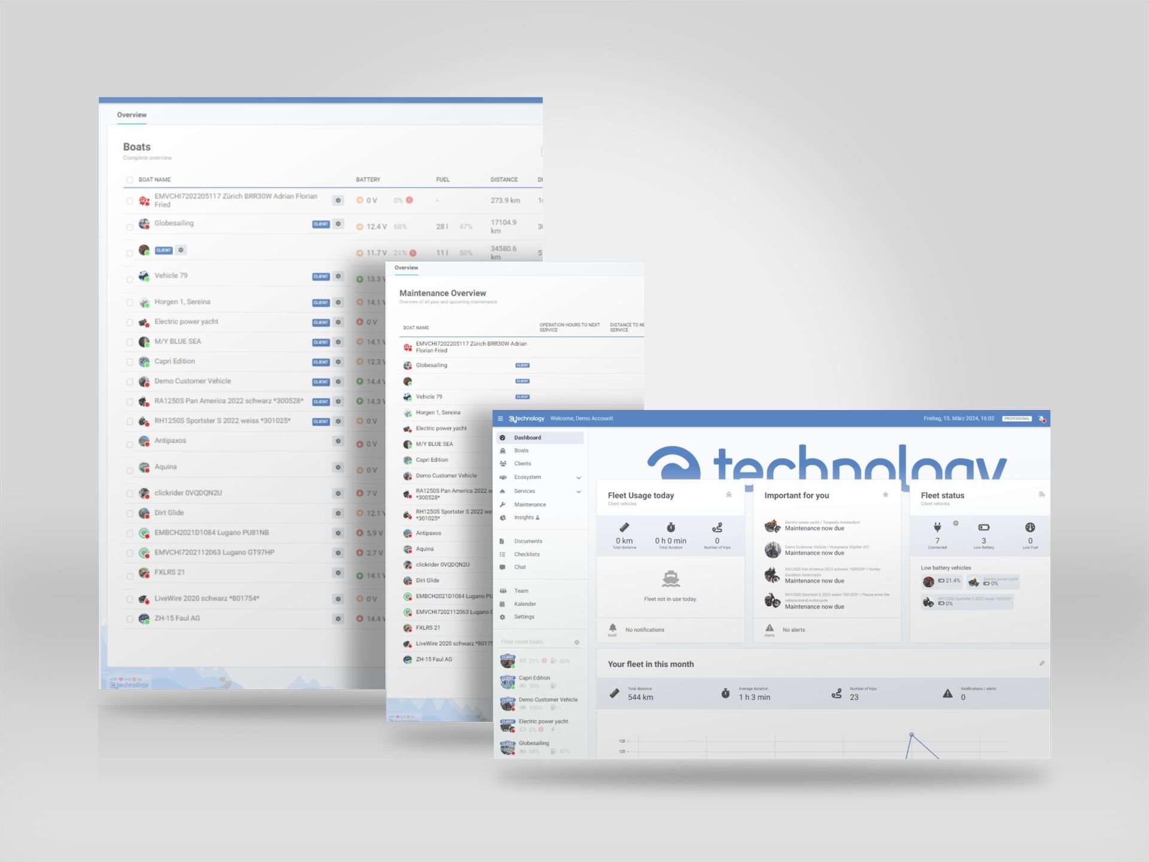Image resolution: width=1149 pixels, height=862 pixels.
Task: Tick the checkbox for Dirt Glide
Action: pos(130,514)
